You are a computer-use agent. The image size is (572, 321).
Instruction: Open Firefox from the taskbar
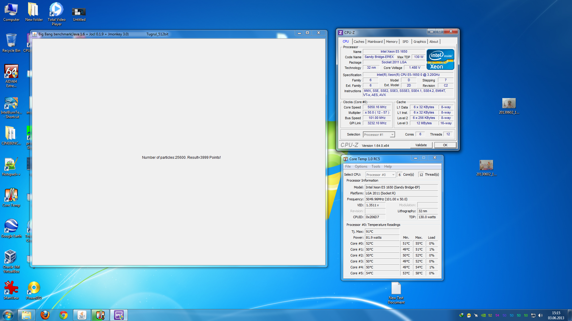(x=45, y=315)
